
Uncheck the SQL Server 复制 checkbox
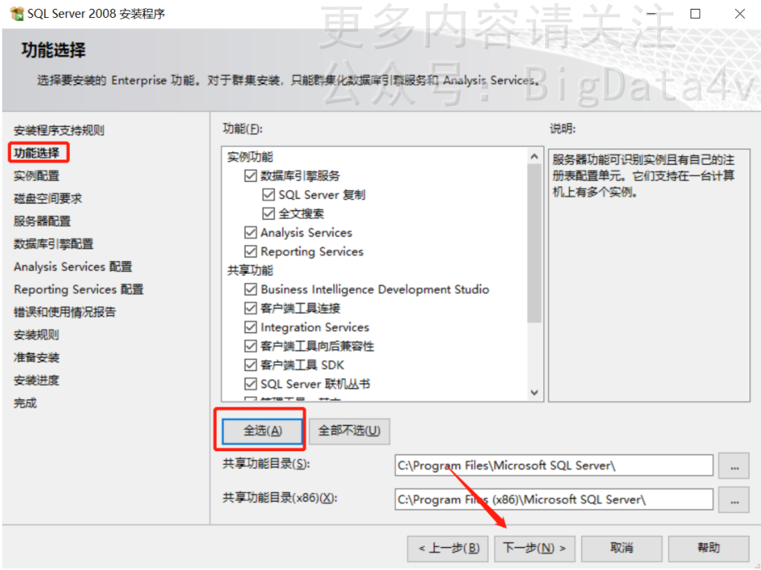[x=269, y=194]
